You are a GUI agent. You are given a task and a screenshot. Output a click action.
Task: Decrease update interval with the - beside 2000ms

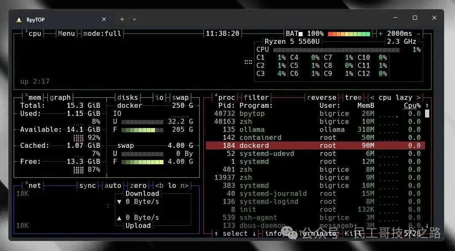[x=418, y=34]
